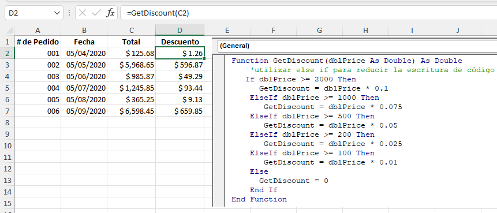497x213 pixels.
Task: Select row 10 header
Action: (7, 146)
